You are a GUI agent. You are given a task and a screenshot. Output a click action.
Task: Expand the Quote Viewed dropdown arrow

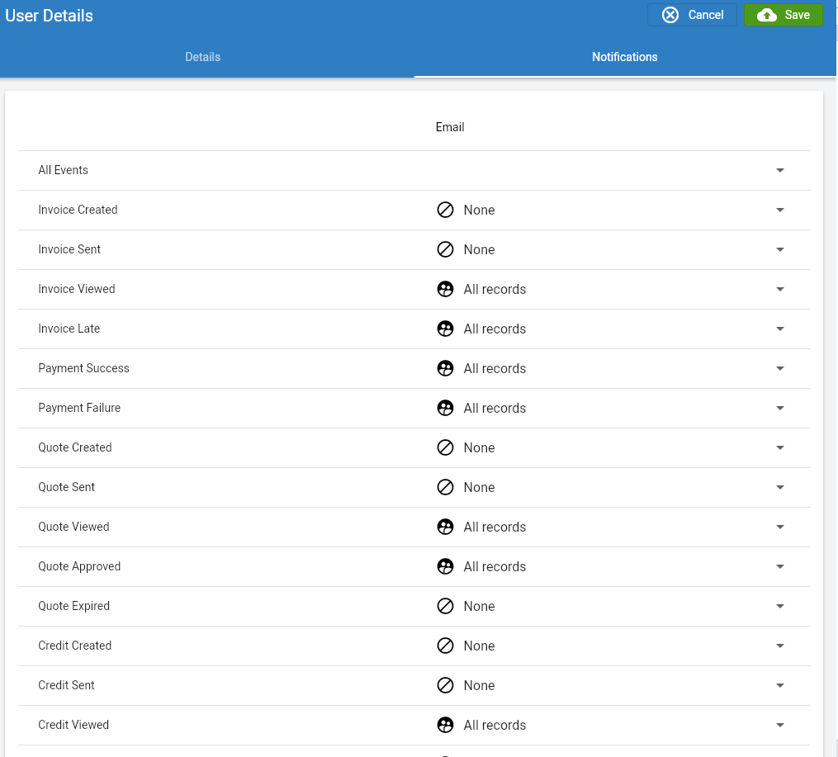[779, 527]
